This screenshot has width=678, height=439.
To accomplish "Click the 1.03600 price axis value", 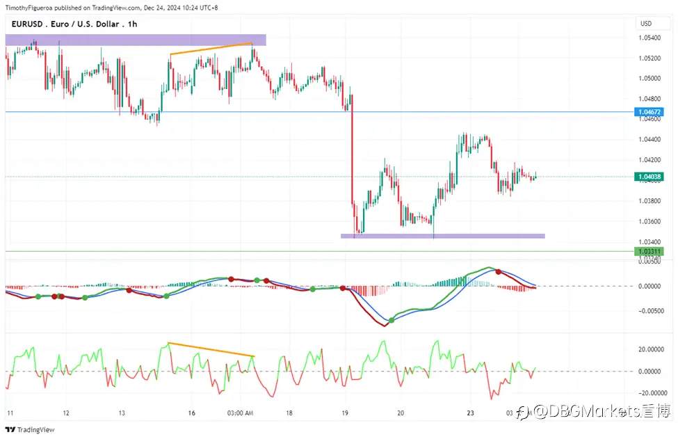I will [x=649, y=221].
